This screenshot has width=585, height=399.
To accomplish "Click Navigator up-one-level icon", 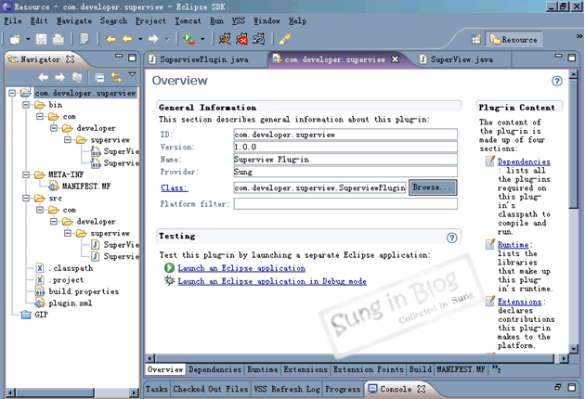I will 77,77.
